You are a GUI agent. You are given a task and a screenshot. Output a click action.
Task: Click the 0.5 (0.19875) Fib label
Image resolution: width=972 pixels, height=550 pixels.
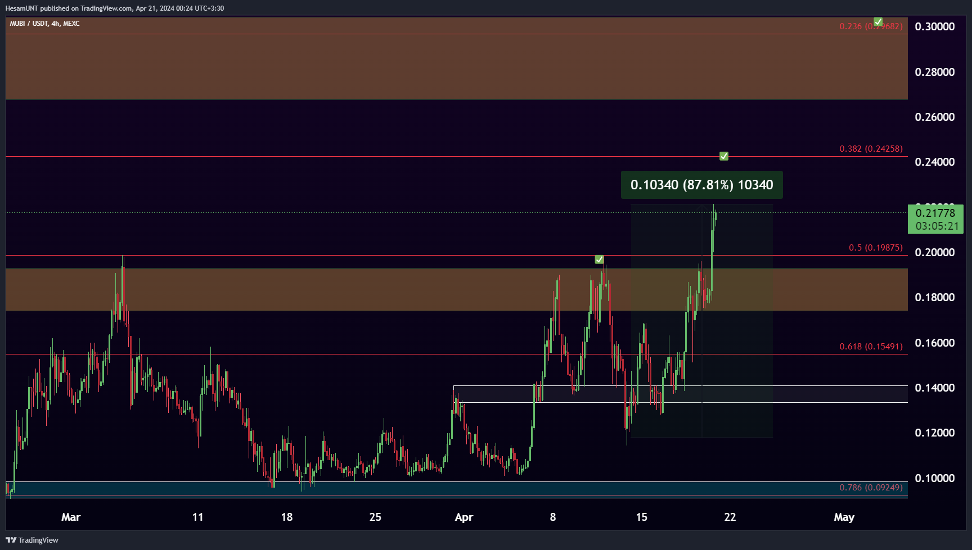coord(875,248)
